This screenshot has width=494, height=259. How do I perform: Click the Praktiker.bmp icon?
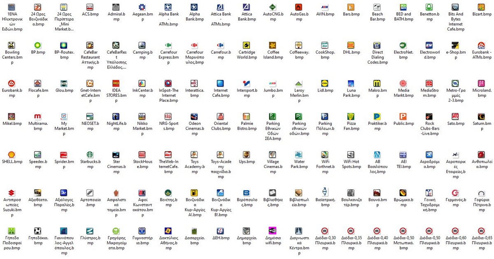[x=377, y=117]
